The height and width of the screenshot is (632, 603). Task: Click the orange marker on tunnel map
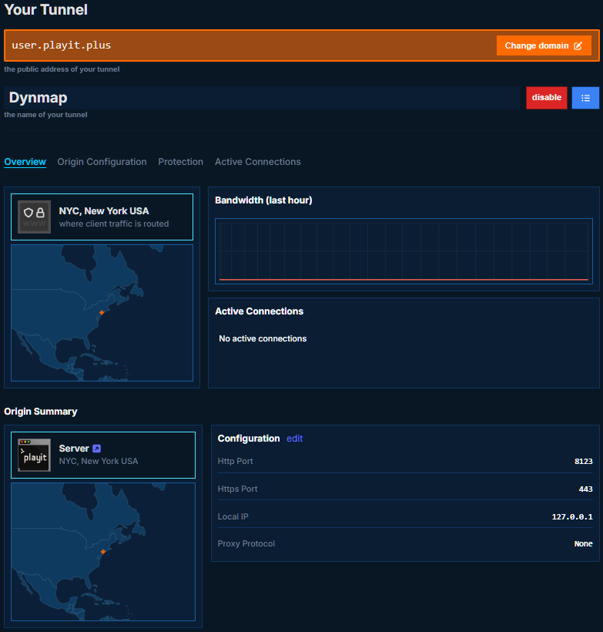102,312
